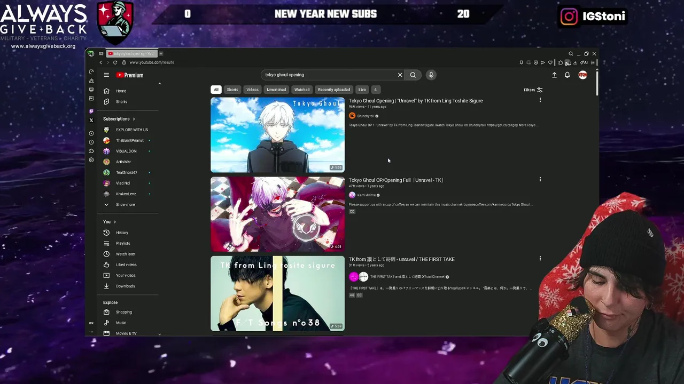Go back in the browser

coord(100,62)
